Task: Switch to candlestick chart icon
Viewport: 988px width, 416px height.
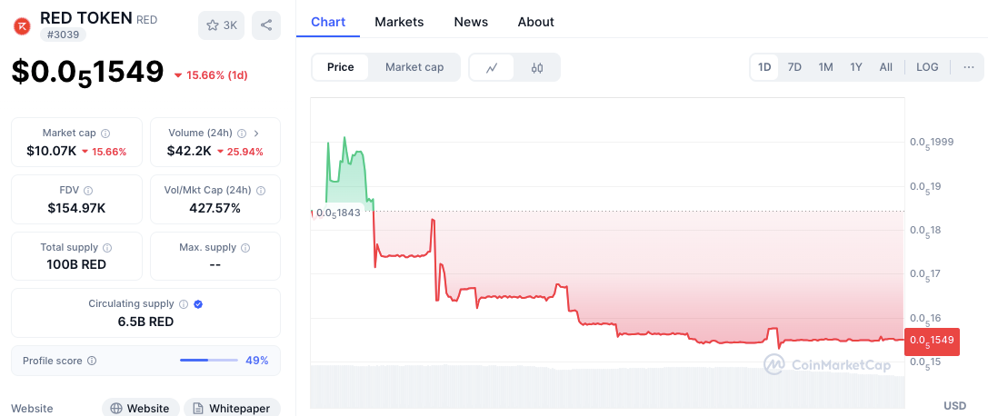Action: coord(537,67)
